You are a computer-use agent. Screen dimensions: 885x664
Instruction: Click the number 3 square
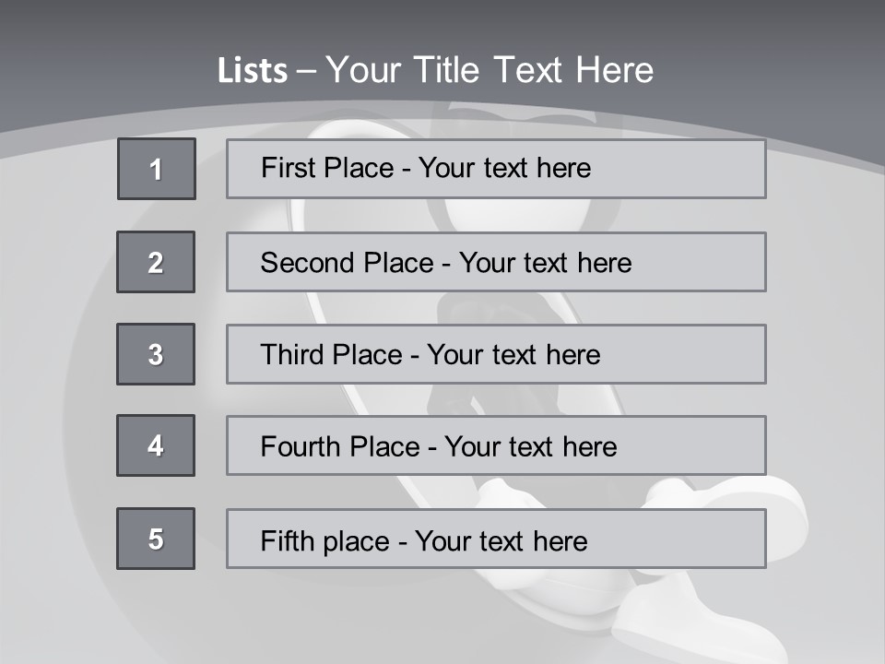[x=156, y=354]
